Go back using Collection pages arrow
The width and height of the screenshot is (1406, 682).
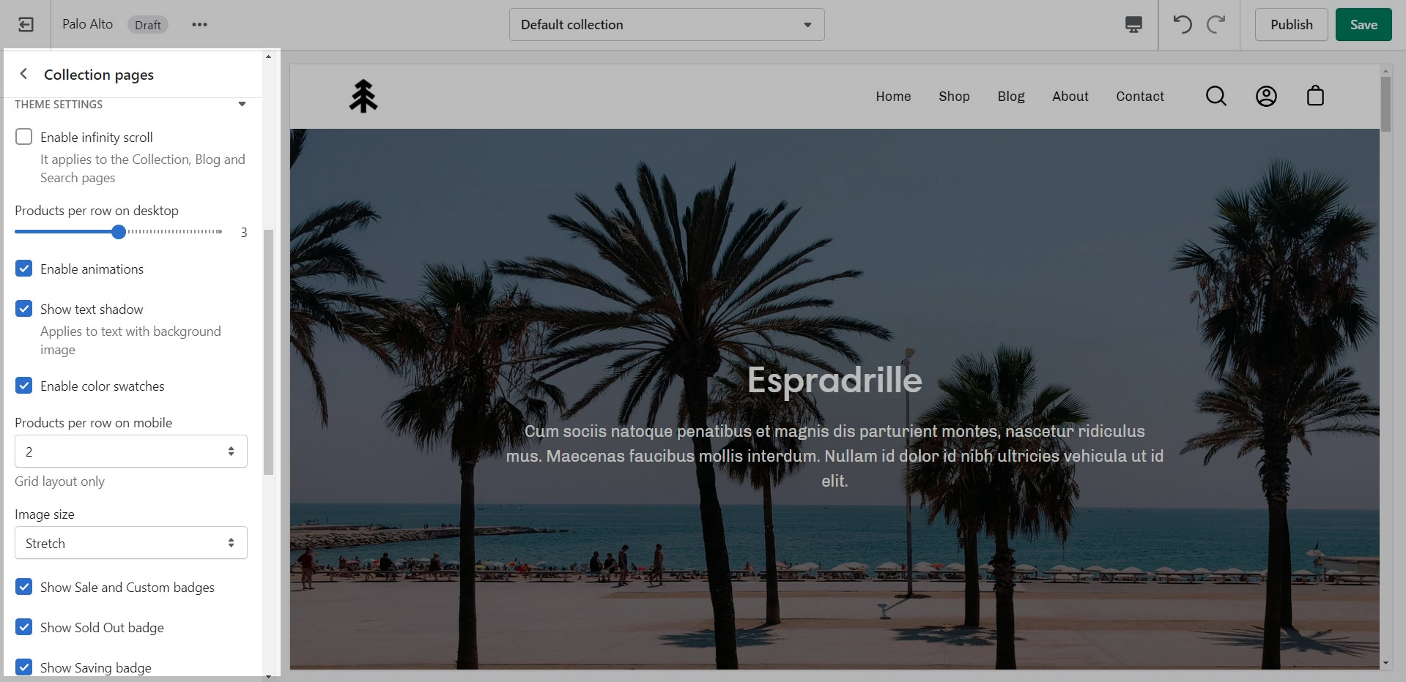pos(23,74)
